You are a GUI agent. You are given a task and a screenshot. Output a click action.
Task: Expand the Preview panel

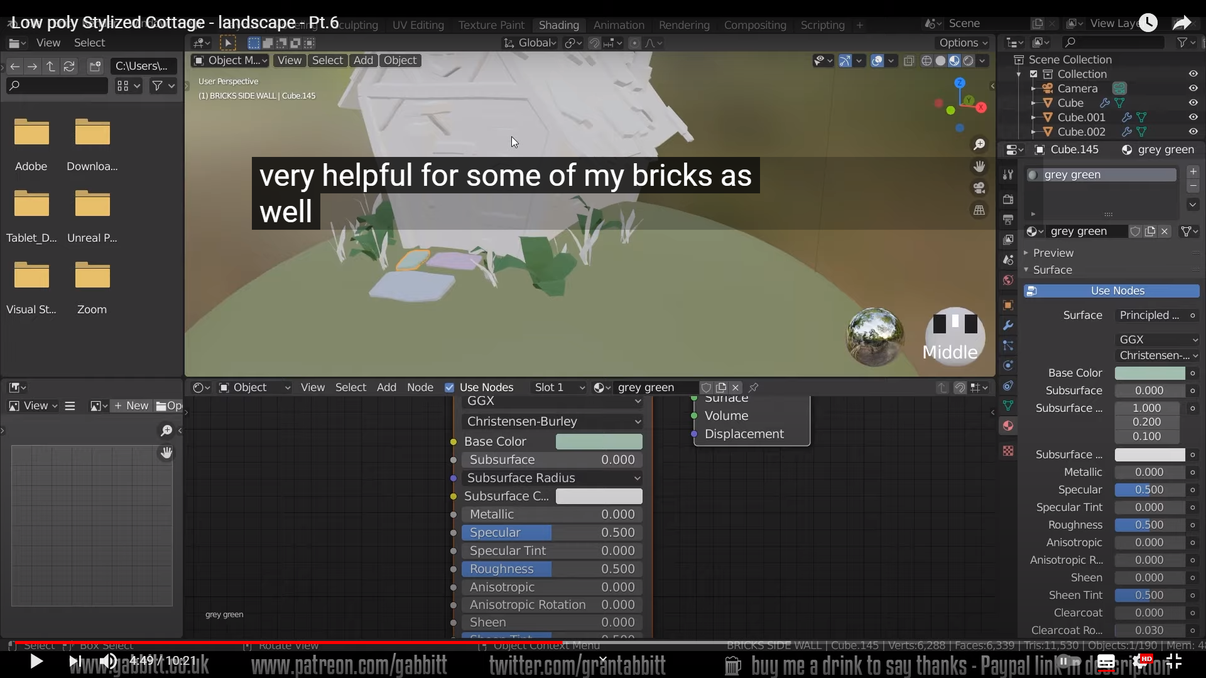click(1053, 253)
